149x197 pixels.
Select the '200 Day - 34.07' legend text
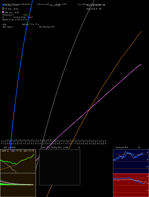click(12, 13)
